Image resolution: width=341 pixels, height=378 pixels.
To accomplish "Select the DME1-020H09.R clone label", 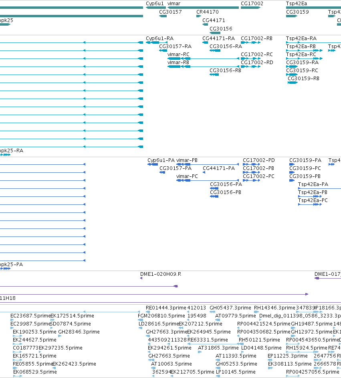I will (x=161, y=274).
